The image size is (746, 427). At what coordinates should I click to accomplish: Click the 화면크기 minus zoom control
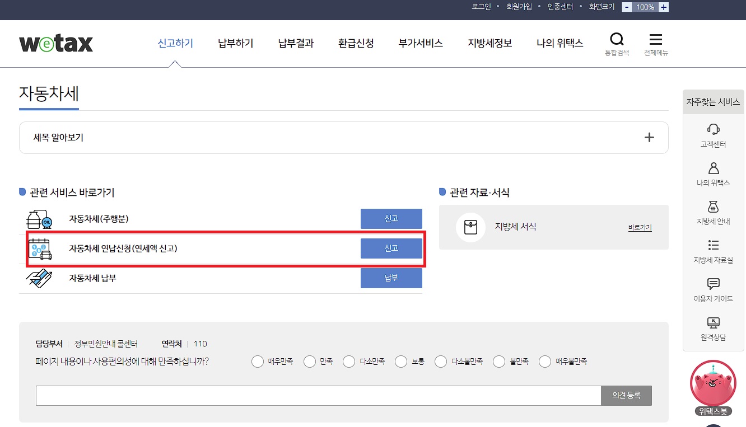[x=627, y=7]
